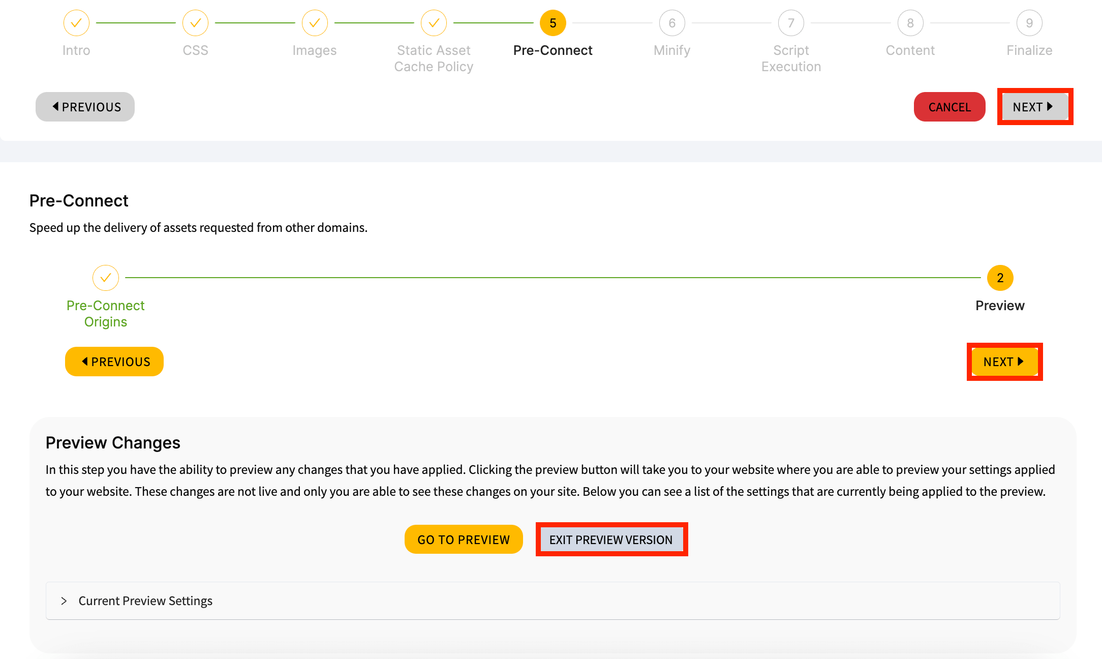Click the CSS step label
The image size is (1102, 659).
tap(195, 50)
